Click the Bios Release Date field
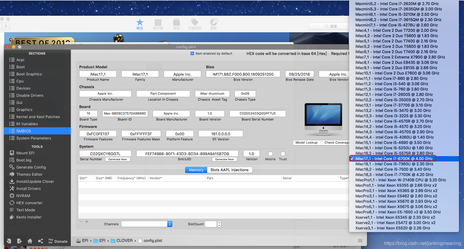This screenshot has width=464, height=249. click(299, 74)
